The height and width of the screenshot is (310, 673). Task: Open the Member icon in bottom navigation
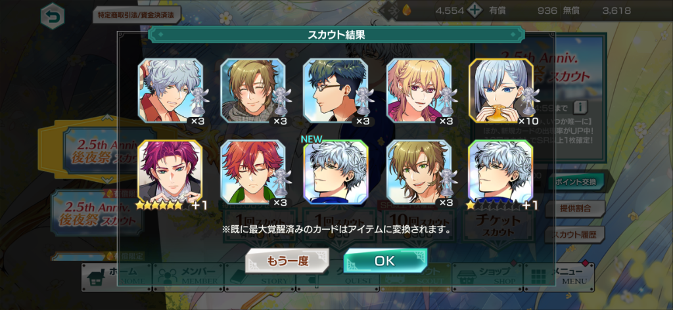pyautogui.click(x=166, y=277)
